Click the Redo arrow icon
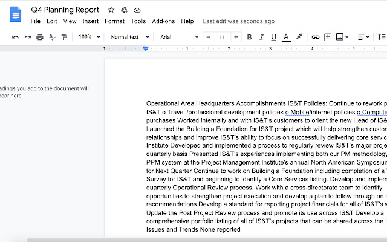This screenshot has width=387, height=242. [27, 37]
